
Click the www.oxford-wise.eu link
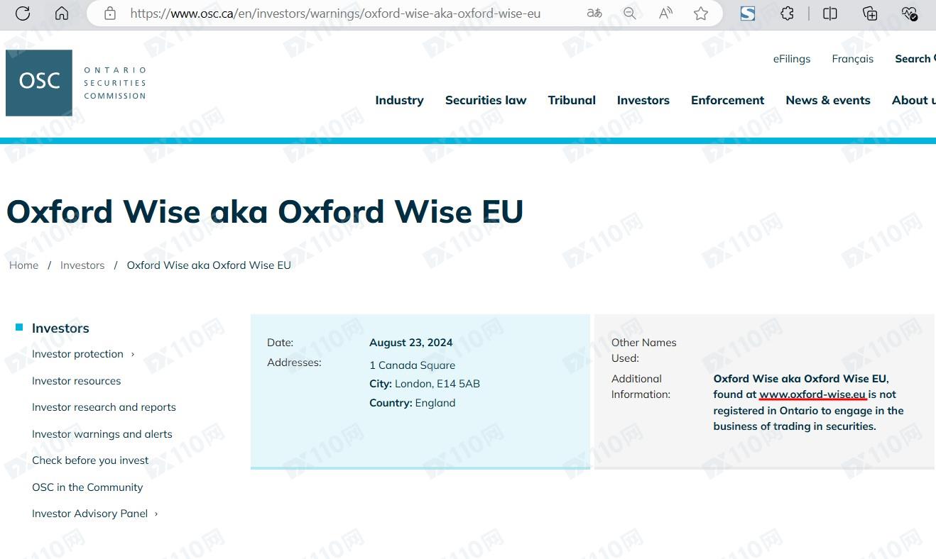tap(812, 394)
